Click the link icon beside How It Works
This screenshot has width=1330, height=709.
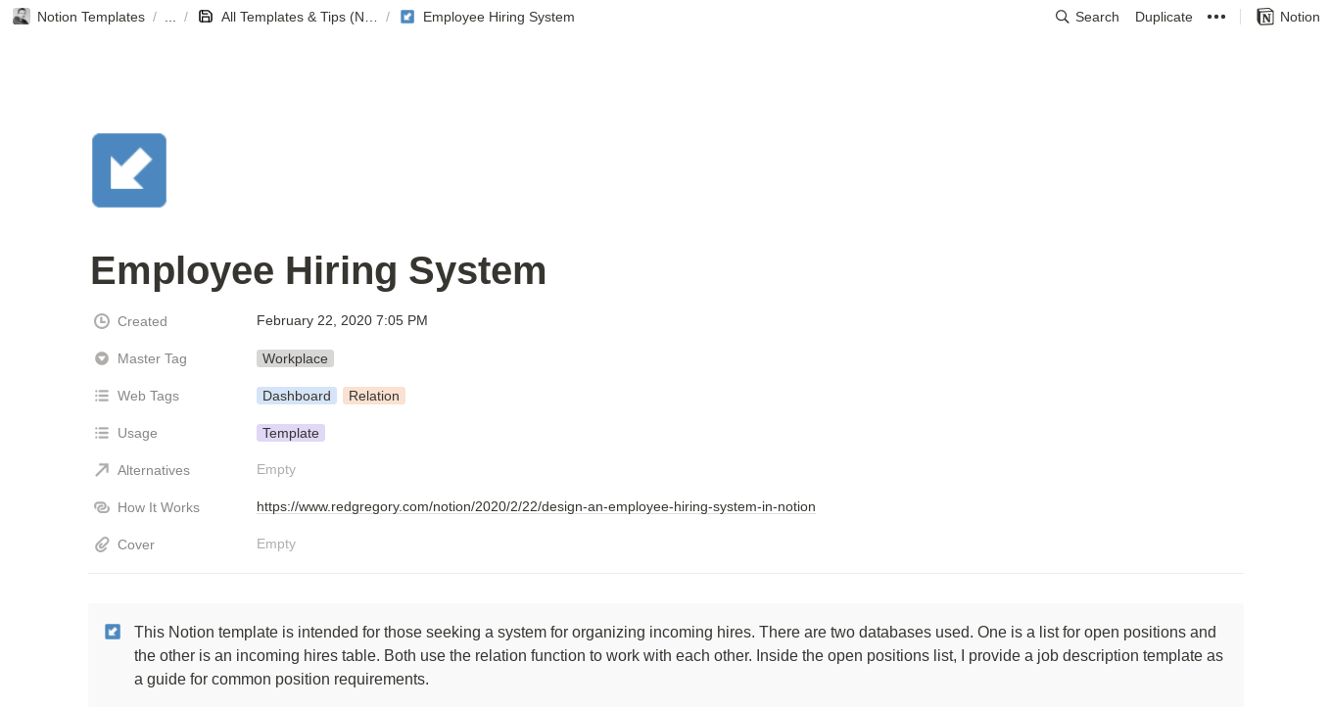pos(102,507)
